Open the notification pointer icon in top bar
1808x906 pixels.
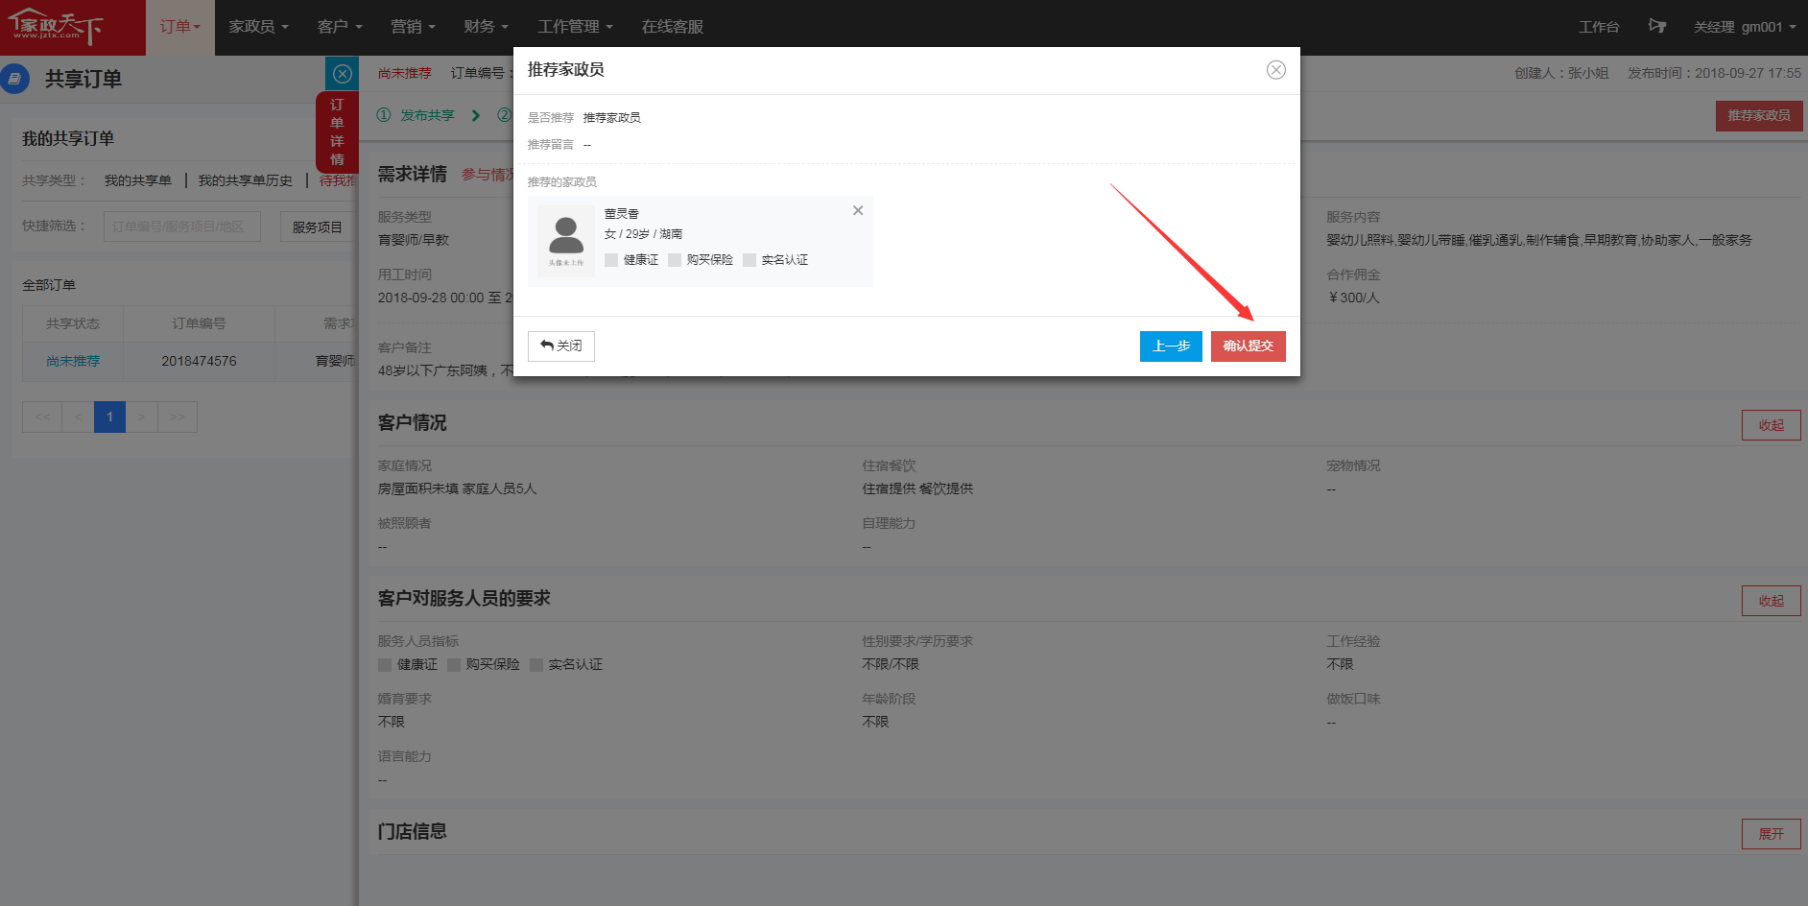coord(1657,26)
